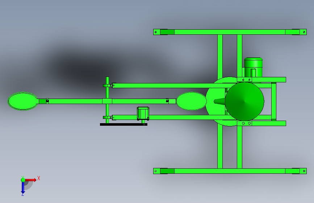Image resolution: width=314 pixels, height=203 pixels.
Task: Select the large dark green cone disc
Action: tap(244, 101)
